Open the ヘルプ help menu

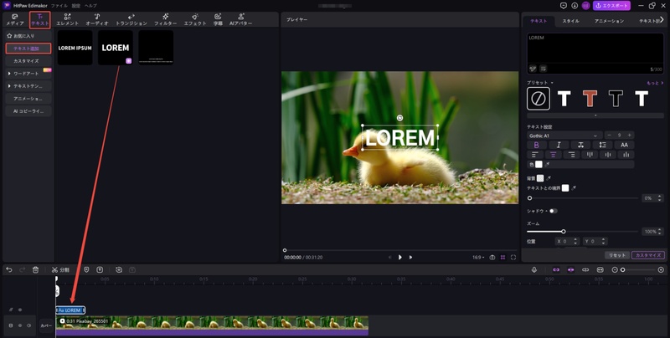pos(90,6)
